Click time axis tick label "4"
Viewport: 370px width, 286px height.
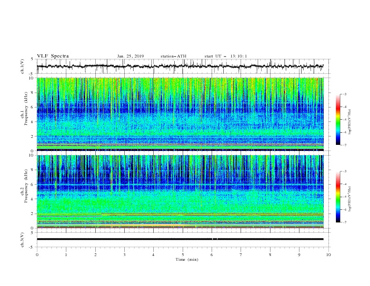point(153,255)
